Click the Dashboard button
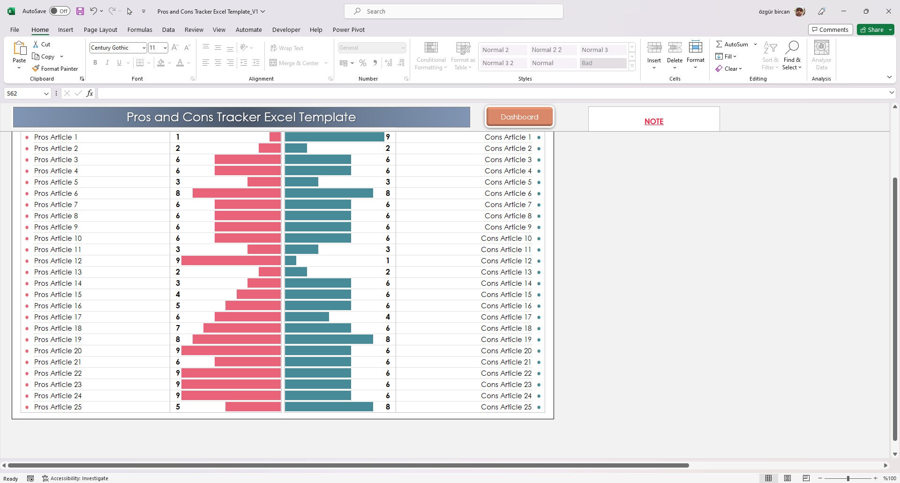This screenshot has height=483, width=900. coord(519,117)
